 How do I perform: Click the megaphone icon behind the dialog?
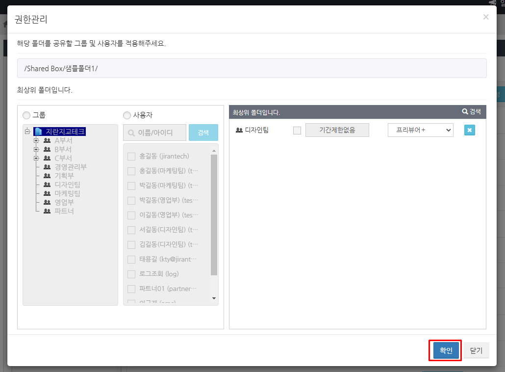coord(493,2)
